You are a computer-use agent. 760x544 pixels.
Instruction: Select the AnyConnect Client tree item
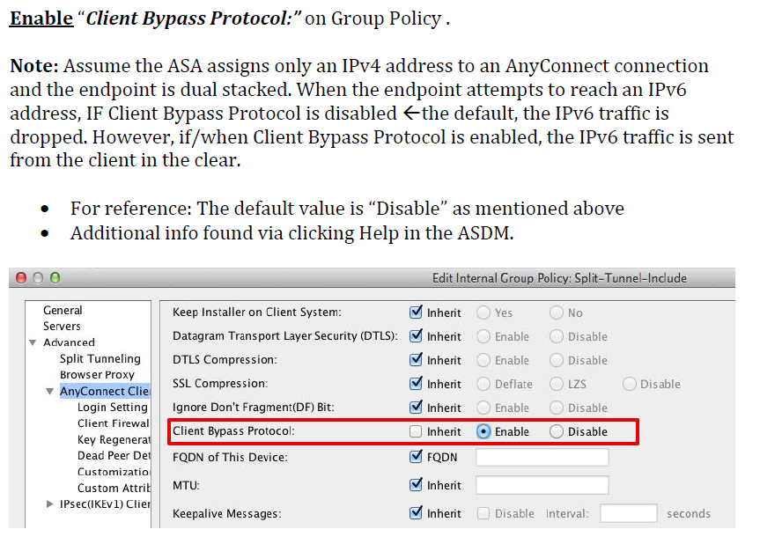[x=105, y=391]
